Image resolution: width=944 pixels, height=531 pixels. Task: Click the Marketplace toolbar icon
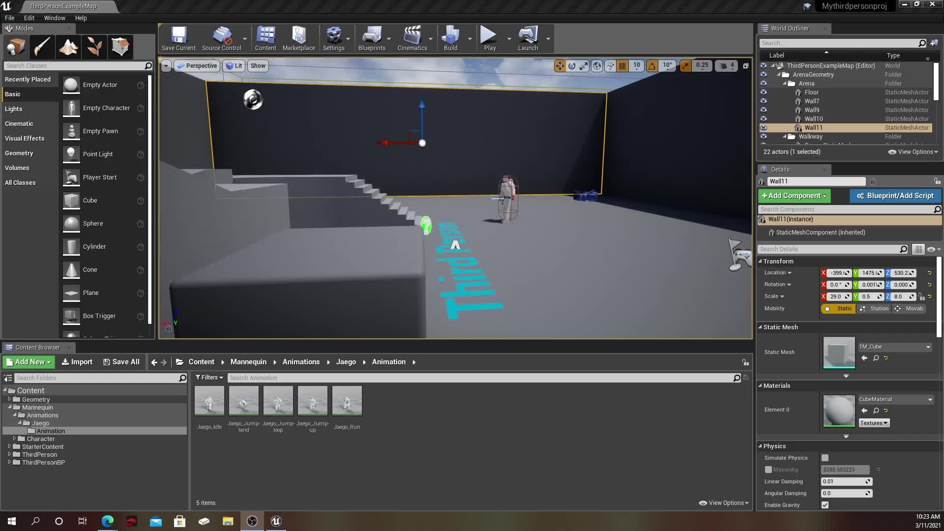click(298, 39)
